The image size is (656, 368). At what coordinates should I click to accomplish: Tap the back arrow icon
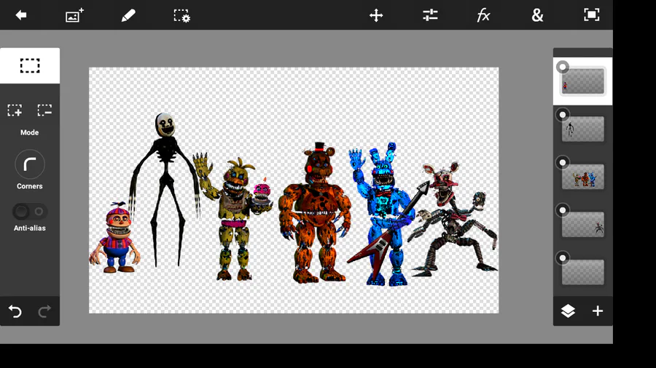(21, 15)
